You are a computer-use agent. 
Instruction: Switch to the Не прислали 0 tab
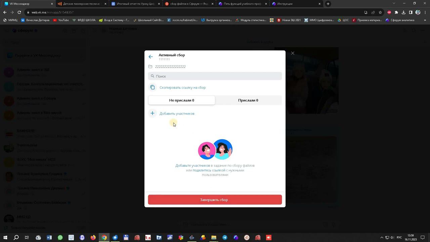(x=181, y=100)
